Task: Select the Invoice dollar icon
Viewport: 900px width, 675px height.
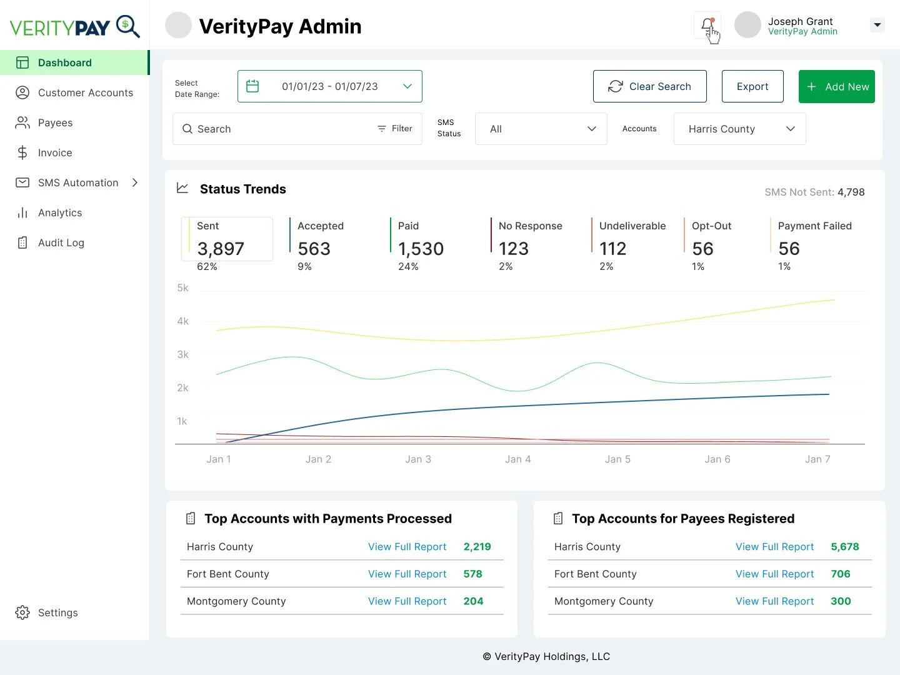Action: [22, 152]
